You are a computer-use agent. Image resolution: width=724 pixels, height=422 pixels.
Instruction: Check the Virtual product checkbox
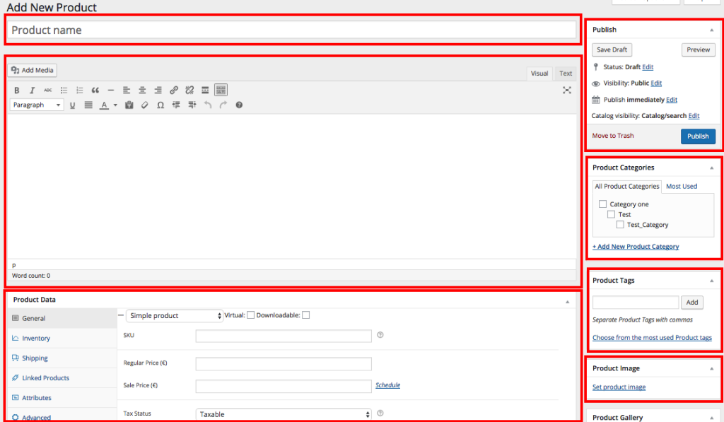coord(250,315)
